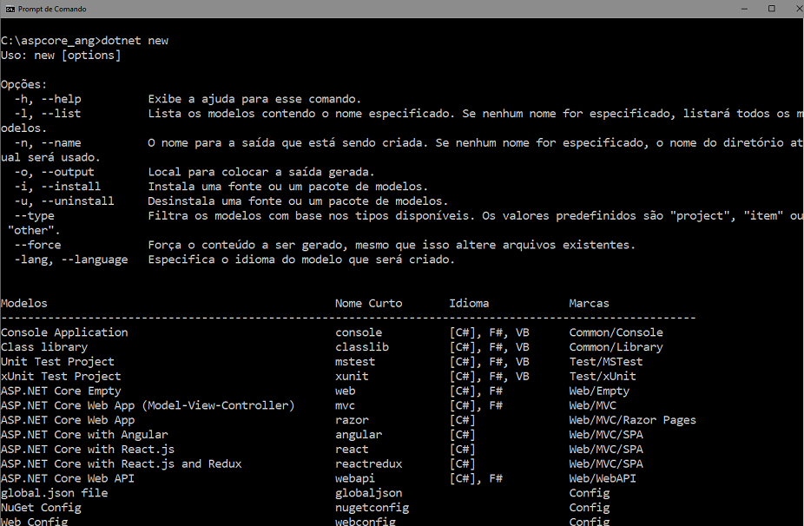This screenshot has height=526, width=804.
Task: Click the 'nugetconfig' short name
Action: click(372, 508)
